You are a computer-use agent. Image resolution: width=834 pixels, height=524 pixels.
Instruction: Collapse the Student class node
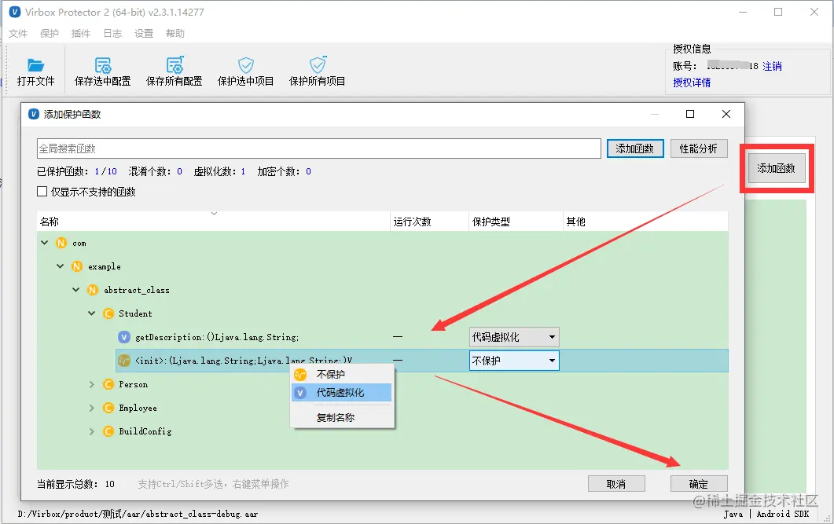pos(91,313)
